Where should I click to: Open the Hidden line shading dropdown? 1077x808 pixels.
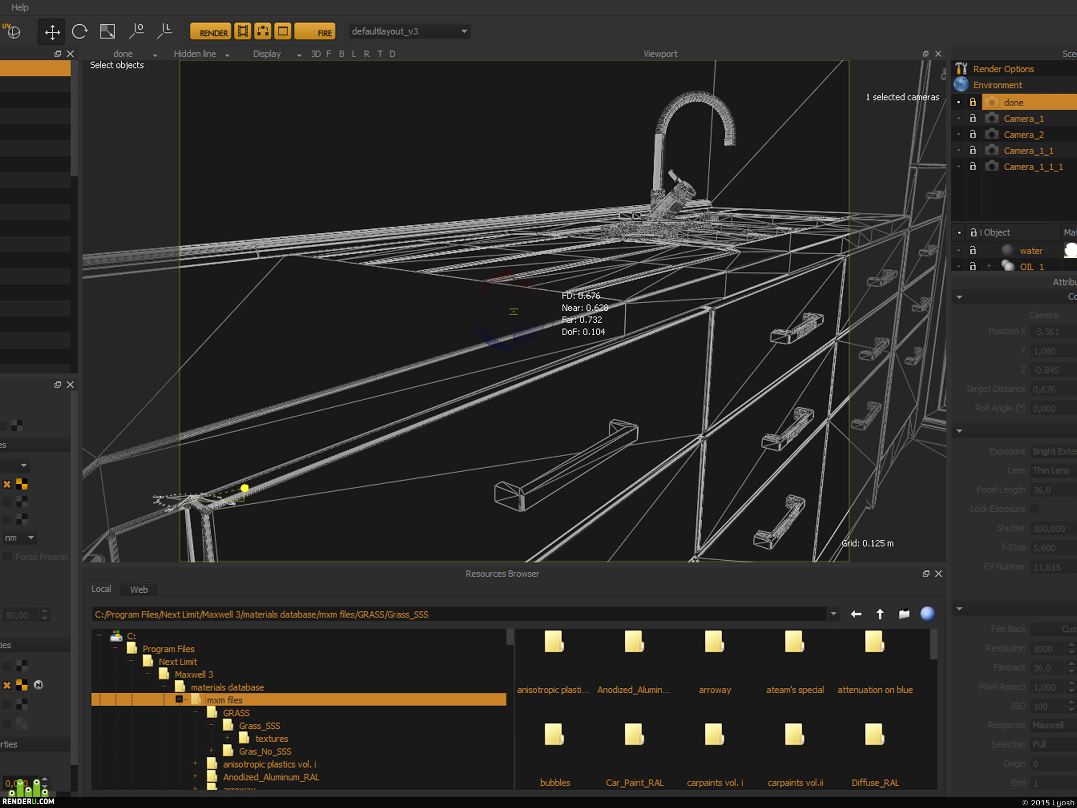[x=201, y=54]
